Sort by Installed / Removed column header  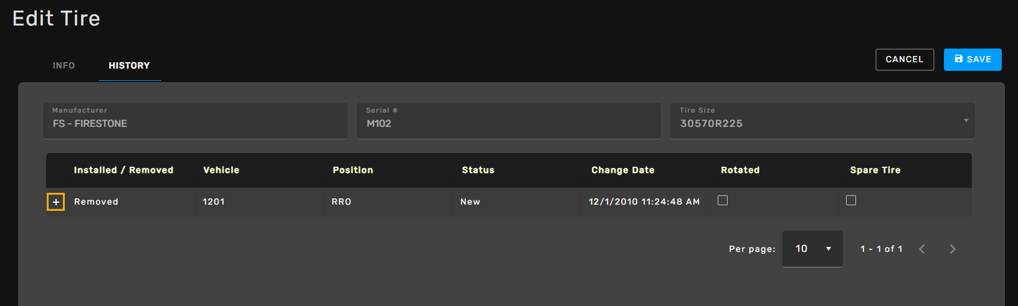tap(123, 170)
